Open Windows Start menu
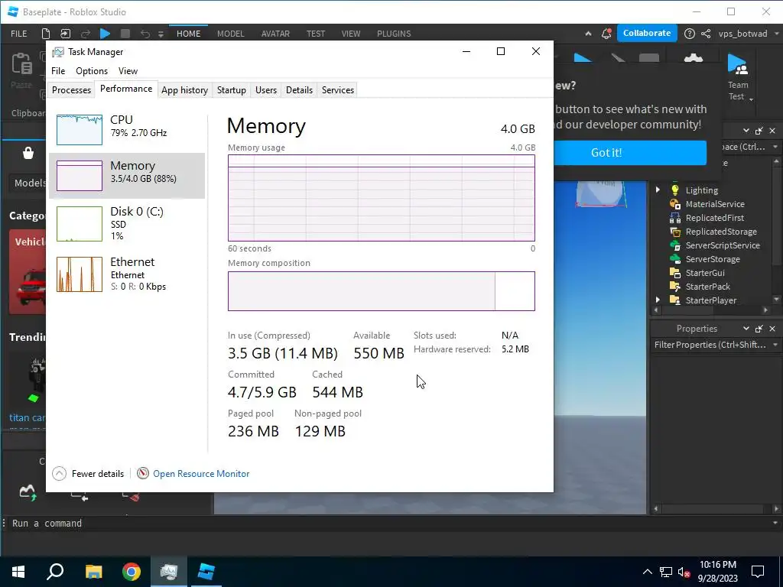The height and width of the screenshot is (587, 783). click(x=18, y=572)
